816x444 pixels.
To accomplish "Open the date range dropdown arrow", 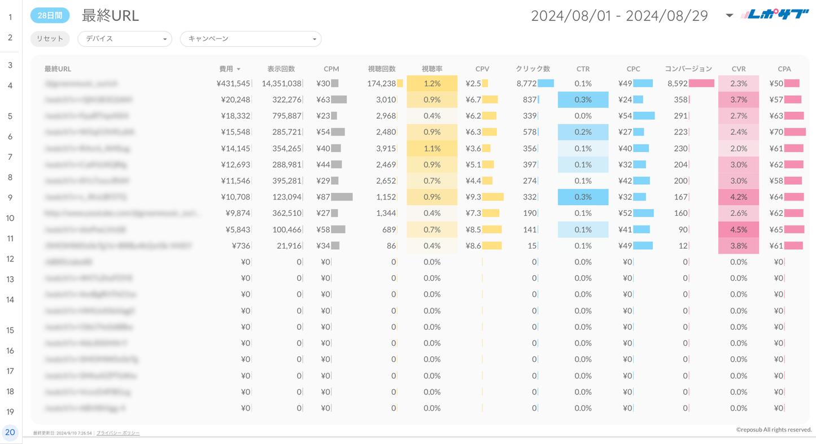I will [x=729, y=15].
